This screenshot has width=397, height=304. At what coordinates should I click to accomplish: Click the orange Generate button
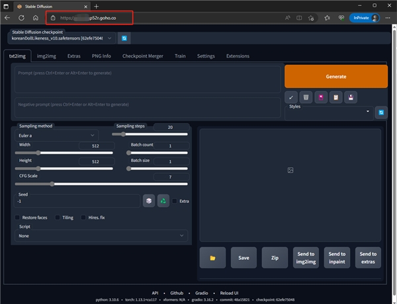click(x=336, y=77)
